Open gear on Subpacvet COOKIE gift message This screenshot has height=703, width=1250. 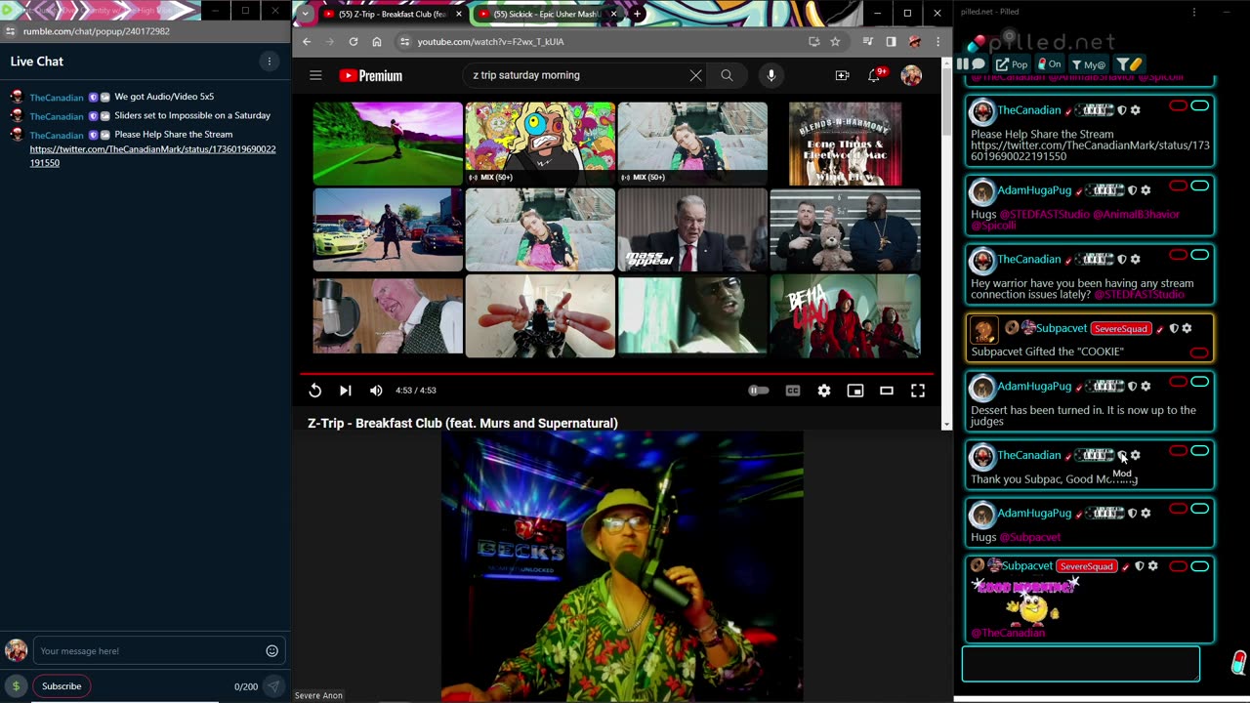tap(1187, 329)
